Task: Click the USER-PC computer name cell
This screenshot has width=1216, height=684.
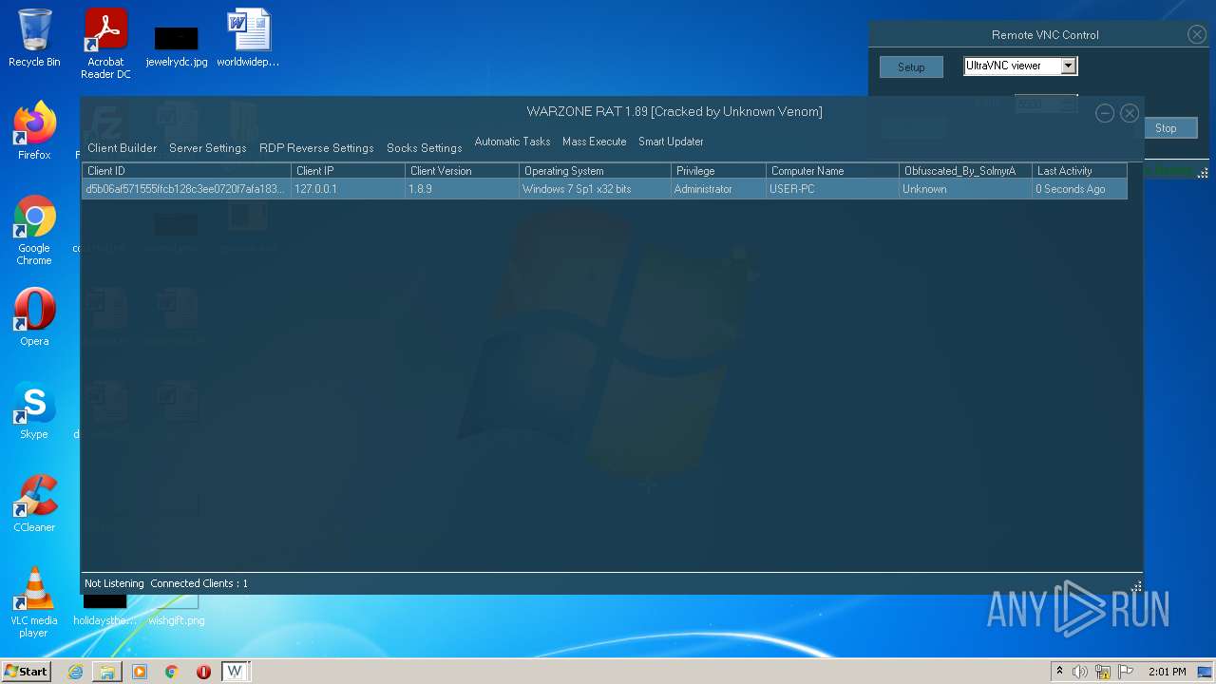Action: pyautogui.click(x=833, y=189)
